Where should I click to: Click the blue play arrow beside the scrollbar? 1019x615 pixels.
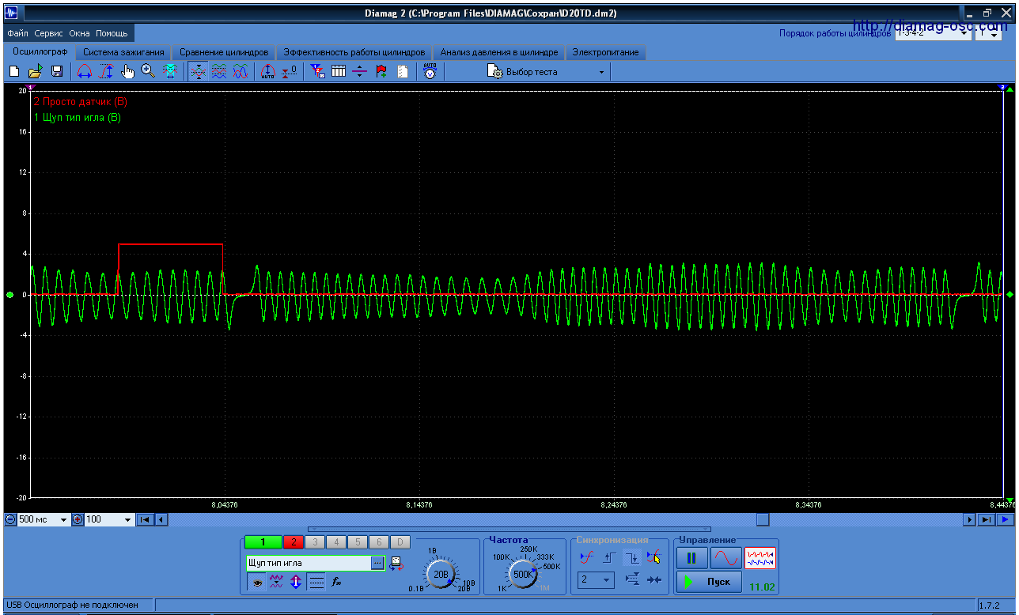tap(1004, 519)
